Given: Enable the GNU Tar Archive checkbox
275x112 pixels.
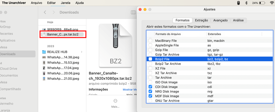Looking at the screenshot, I should pyautogui.click(x=150, y=101).
